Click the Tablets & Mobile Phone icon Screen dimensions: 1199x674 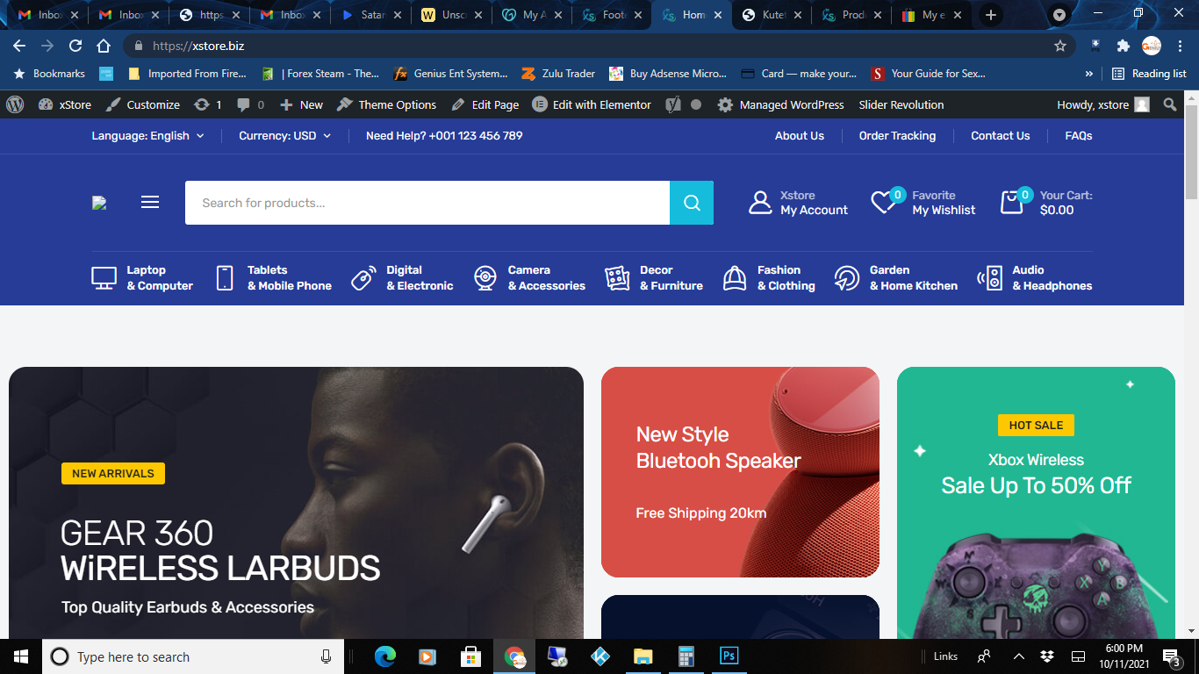225,278
